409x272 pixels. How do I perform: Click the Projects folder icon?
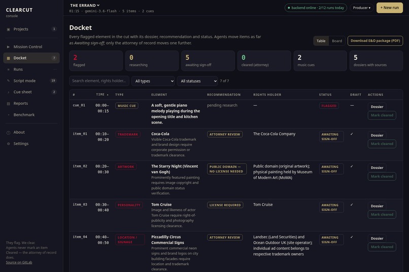8,29
